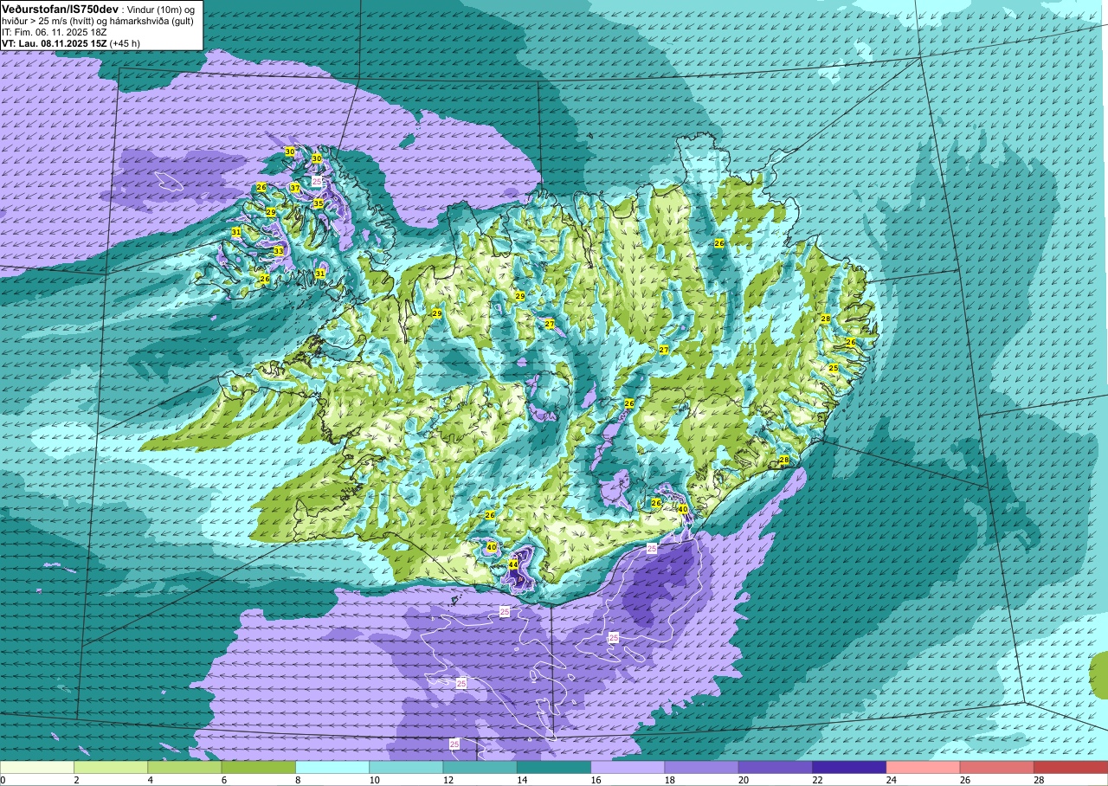
Task: Pick the 10–12 m/s light turquoise legend swatch
Action: pos(406,768)
